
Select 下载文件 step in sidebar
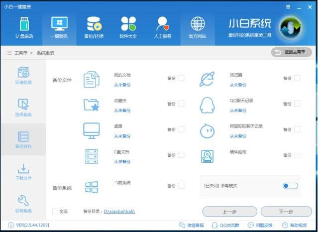(x=23, y=172)
